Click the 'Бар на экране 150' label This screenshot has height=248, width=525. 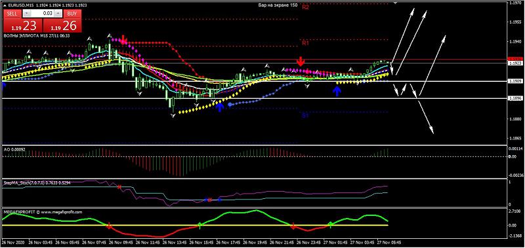(x=278, y=6)
